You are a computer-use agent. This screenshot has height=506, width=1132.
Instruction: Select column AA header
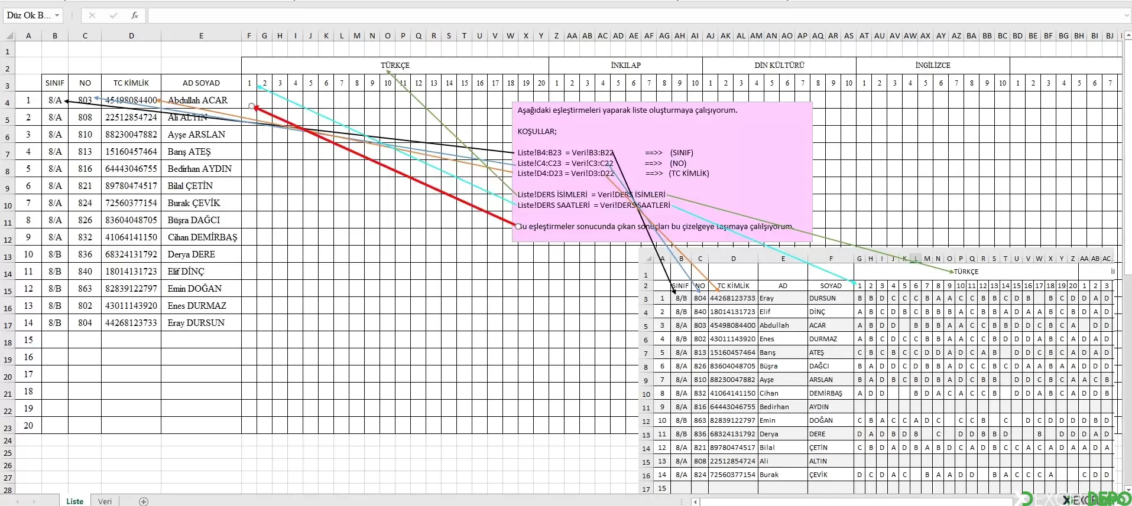(572, 35)
